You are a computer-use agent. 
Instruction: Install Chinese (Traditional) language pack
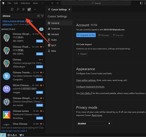coord(40,54)
